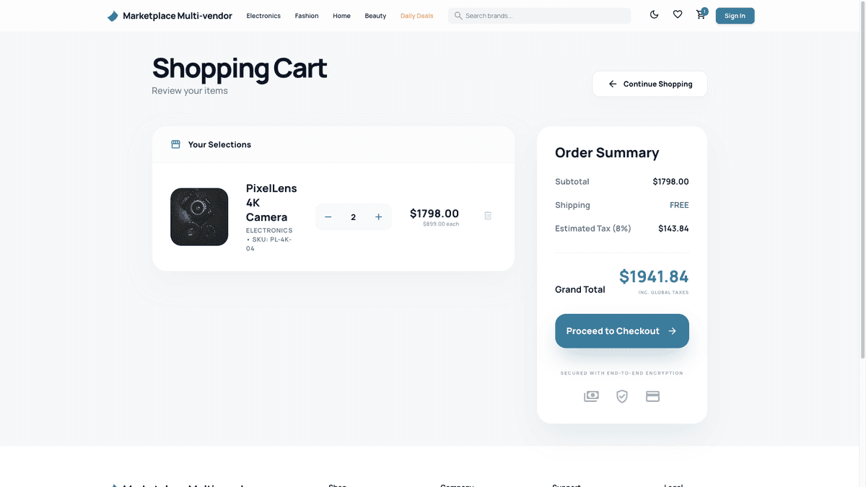The height and width of the screenshot is (487, 866).
Task: Sign In to your account
Action: [x=735, y=15]
